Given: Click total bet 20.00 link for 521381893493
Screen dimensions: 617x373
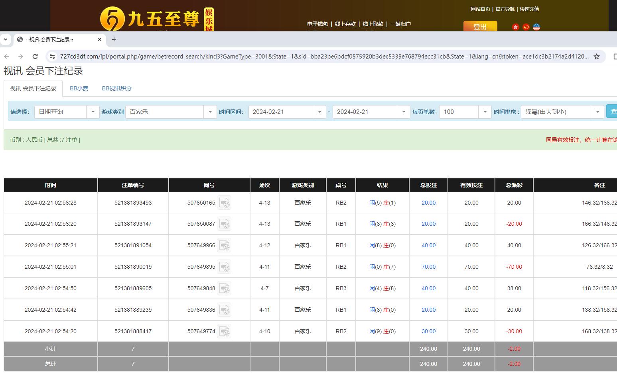Looking at the screenshot, I should [428, 203].
